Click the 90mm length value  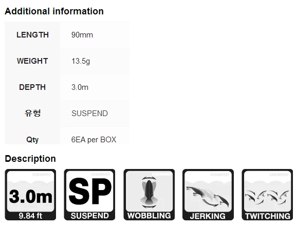(x=82, y=35)
